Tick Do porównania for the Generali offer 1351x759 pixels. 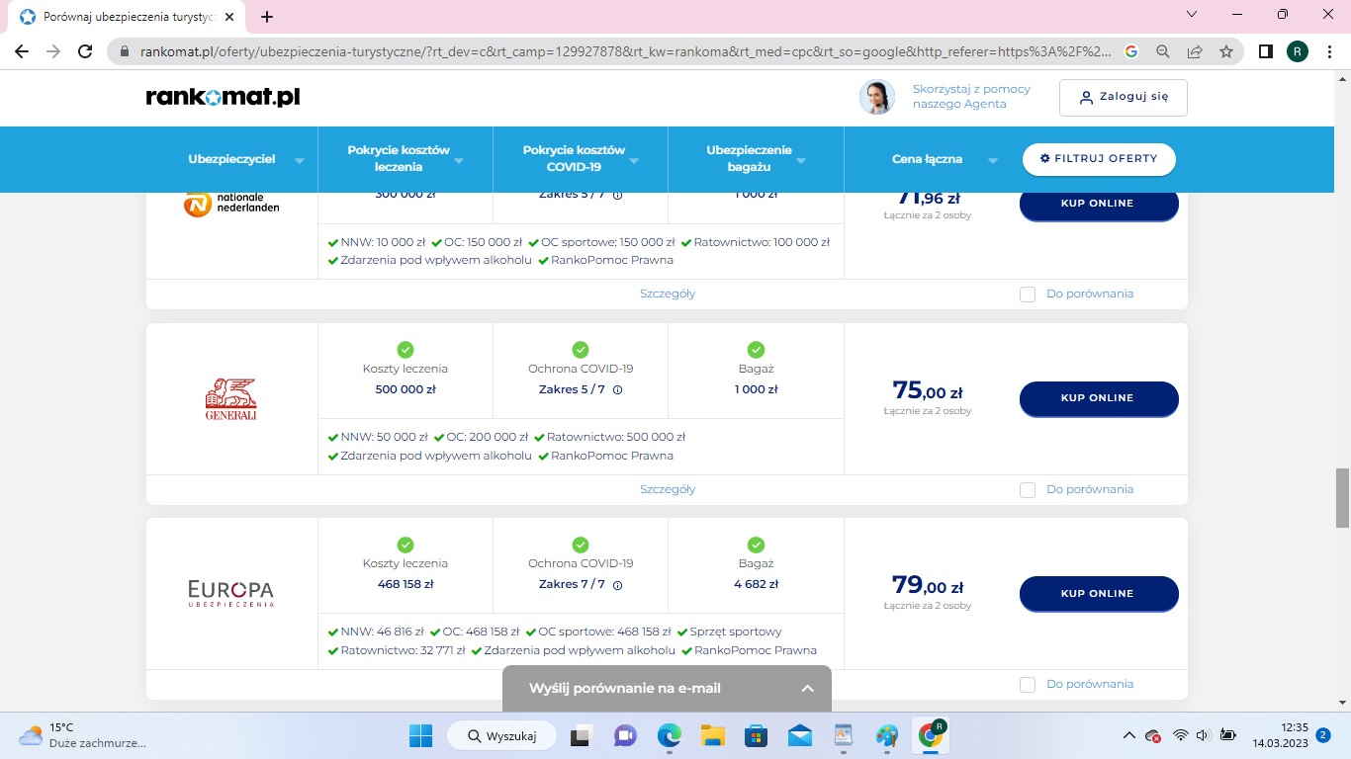click(1028, 490)
